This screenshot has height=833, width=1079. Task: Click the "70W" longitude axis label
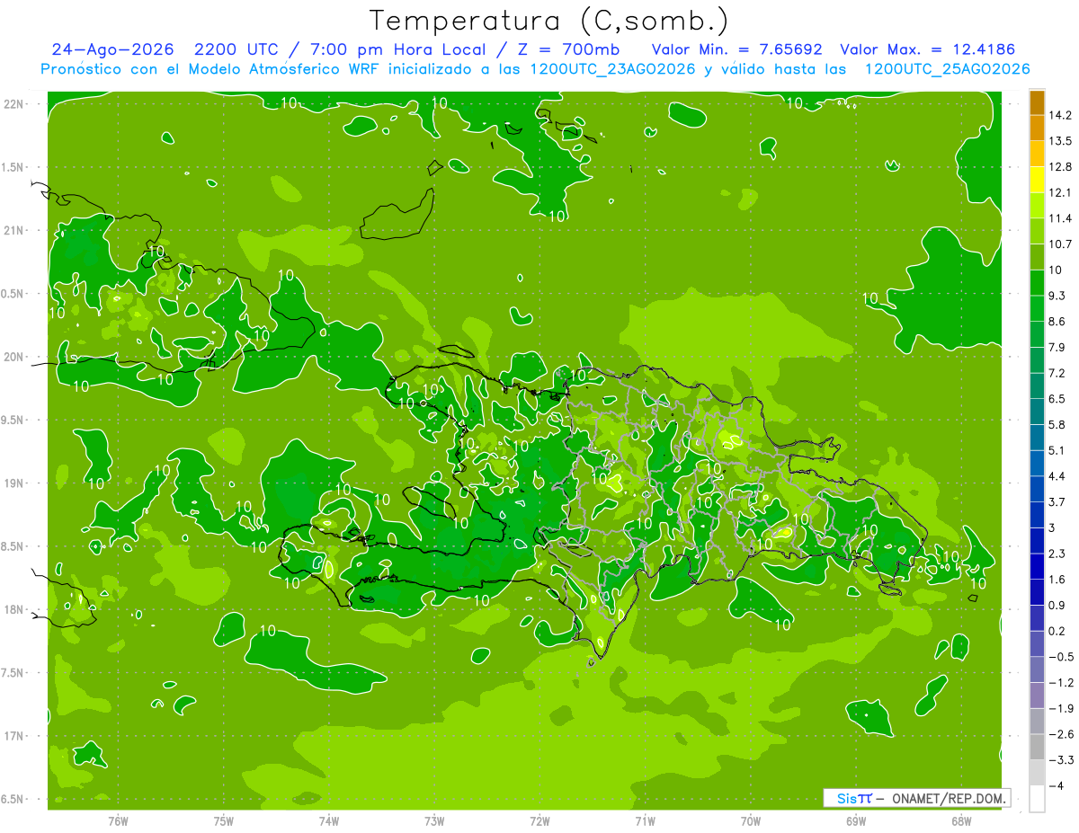click(x=751, y=821)
